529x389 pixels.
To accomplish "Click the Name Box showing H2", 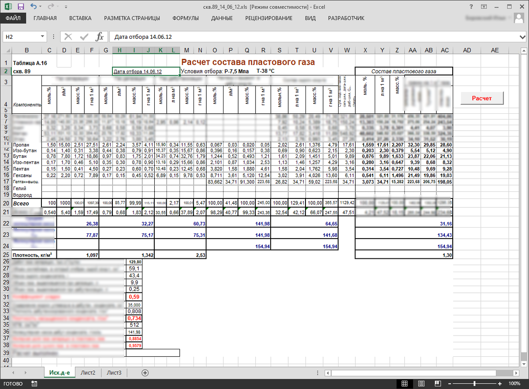I will pyautogui.click(x=21, y=37).
